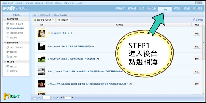Switch to 帳戶管理 tab
Image resolution: width=206 pixels, height=103 pixels.
pyautogui.click(x=197, y=9)
